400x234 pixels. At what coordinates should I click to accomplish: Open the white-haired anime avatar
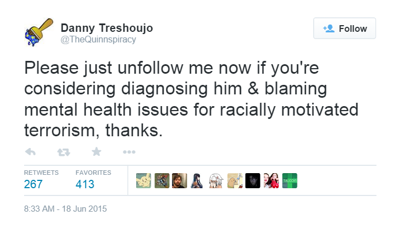click(216, 180)
